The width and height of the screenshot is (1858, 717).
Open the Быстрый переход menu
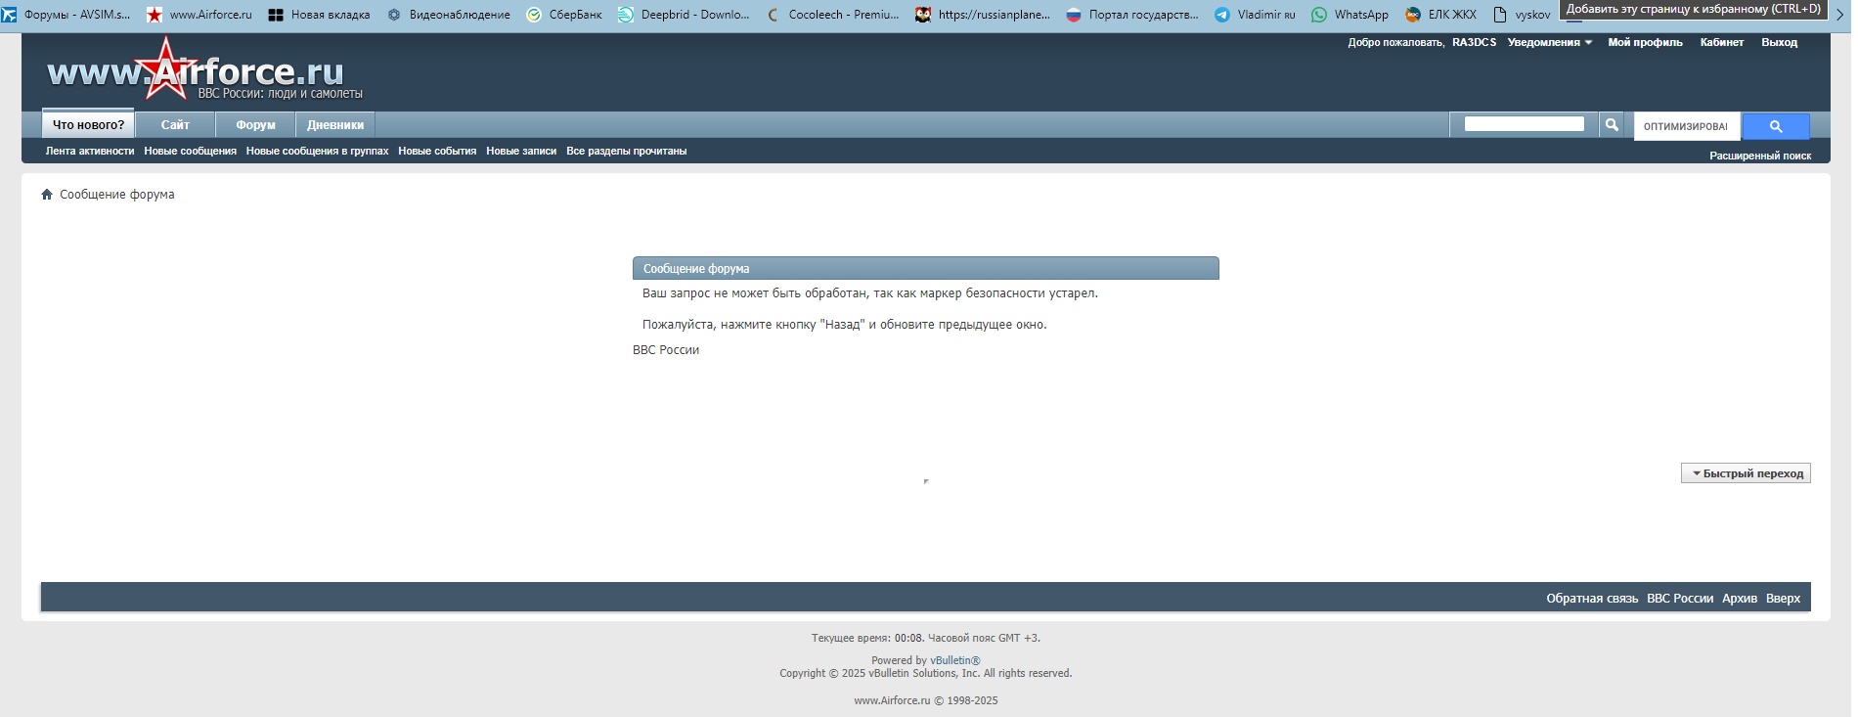1746,473
